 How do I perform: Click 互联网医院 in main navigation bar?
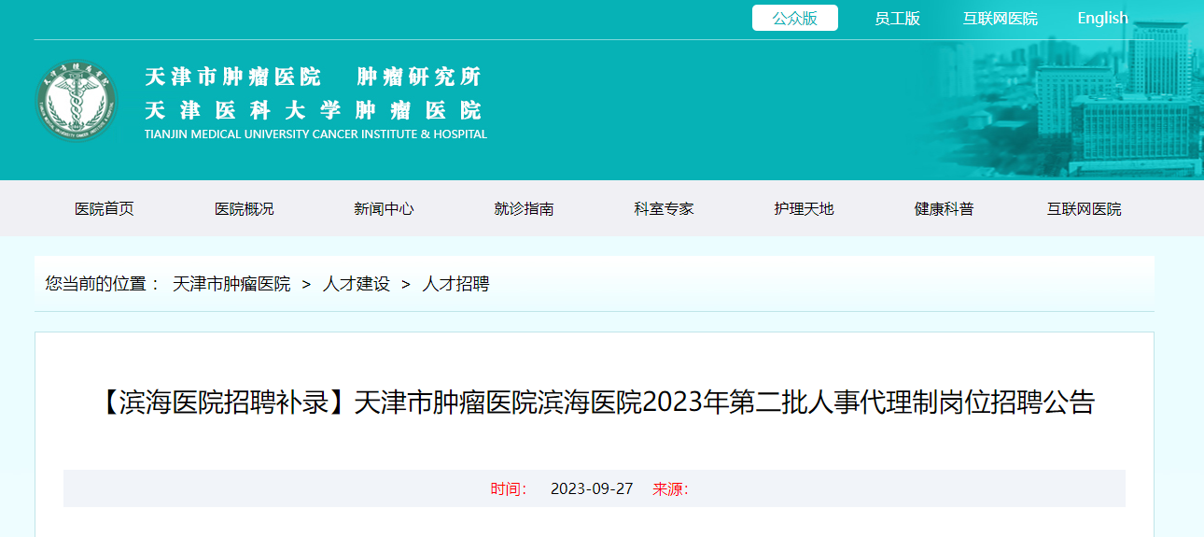(1084, 208)
